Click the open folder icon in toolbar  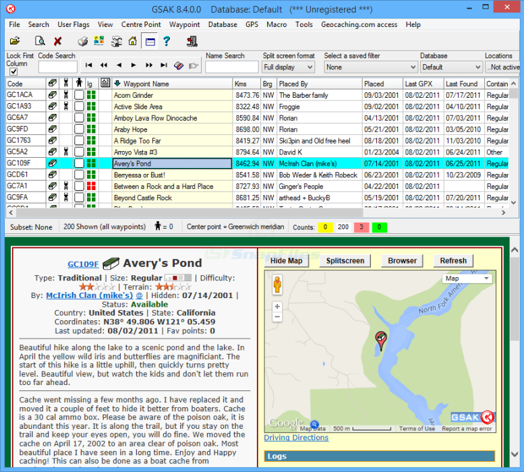15,41
